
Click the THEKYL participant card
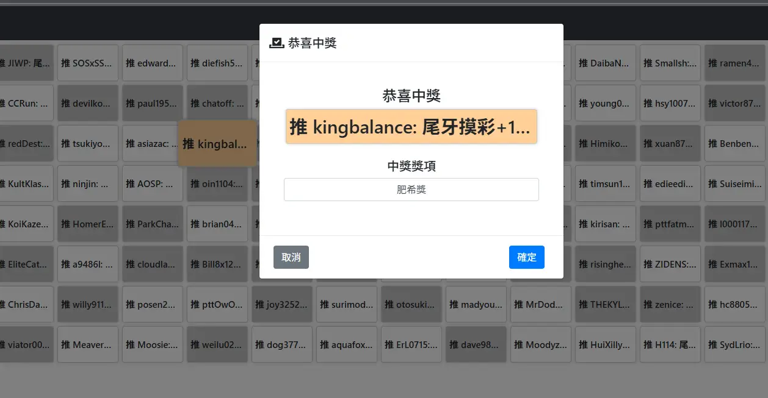point(605,304)
